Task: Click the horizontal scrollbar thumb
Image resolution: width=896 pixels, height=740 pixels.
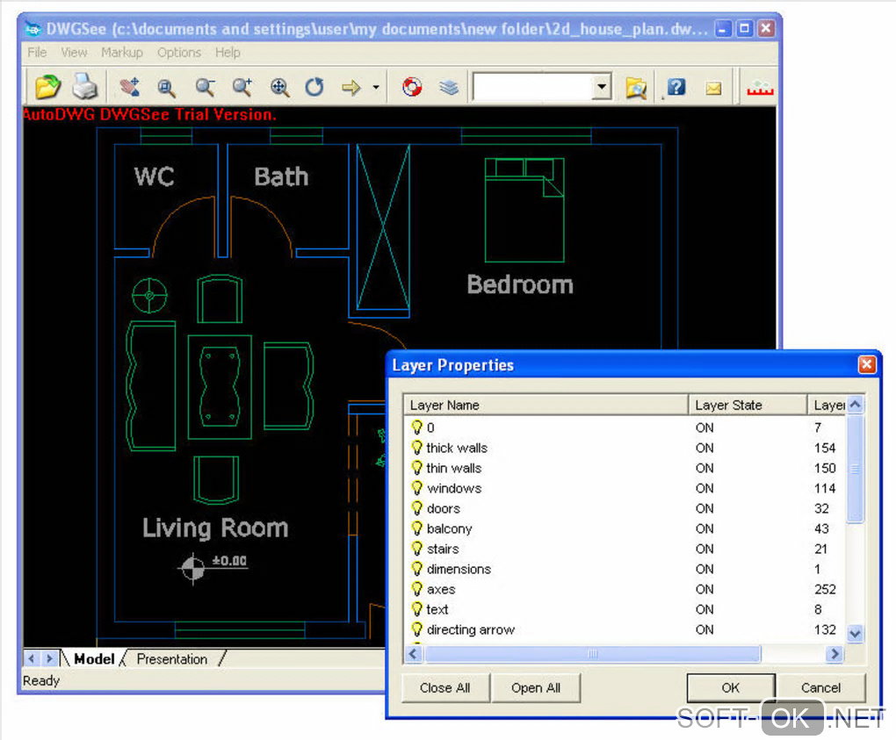Action: [593, 654]
